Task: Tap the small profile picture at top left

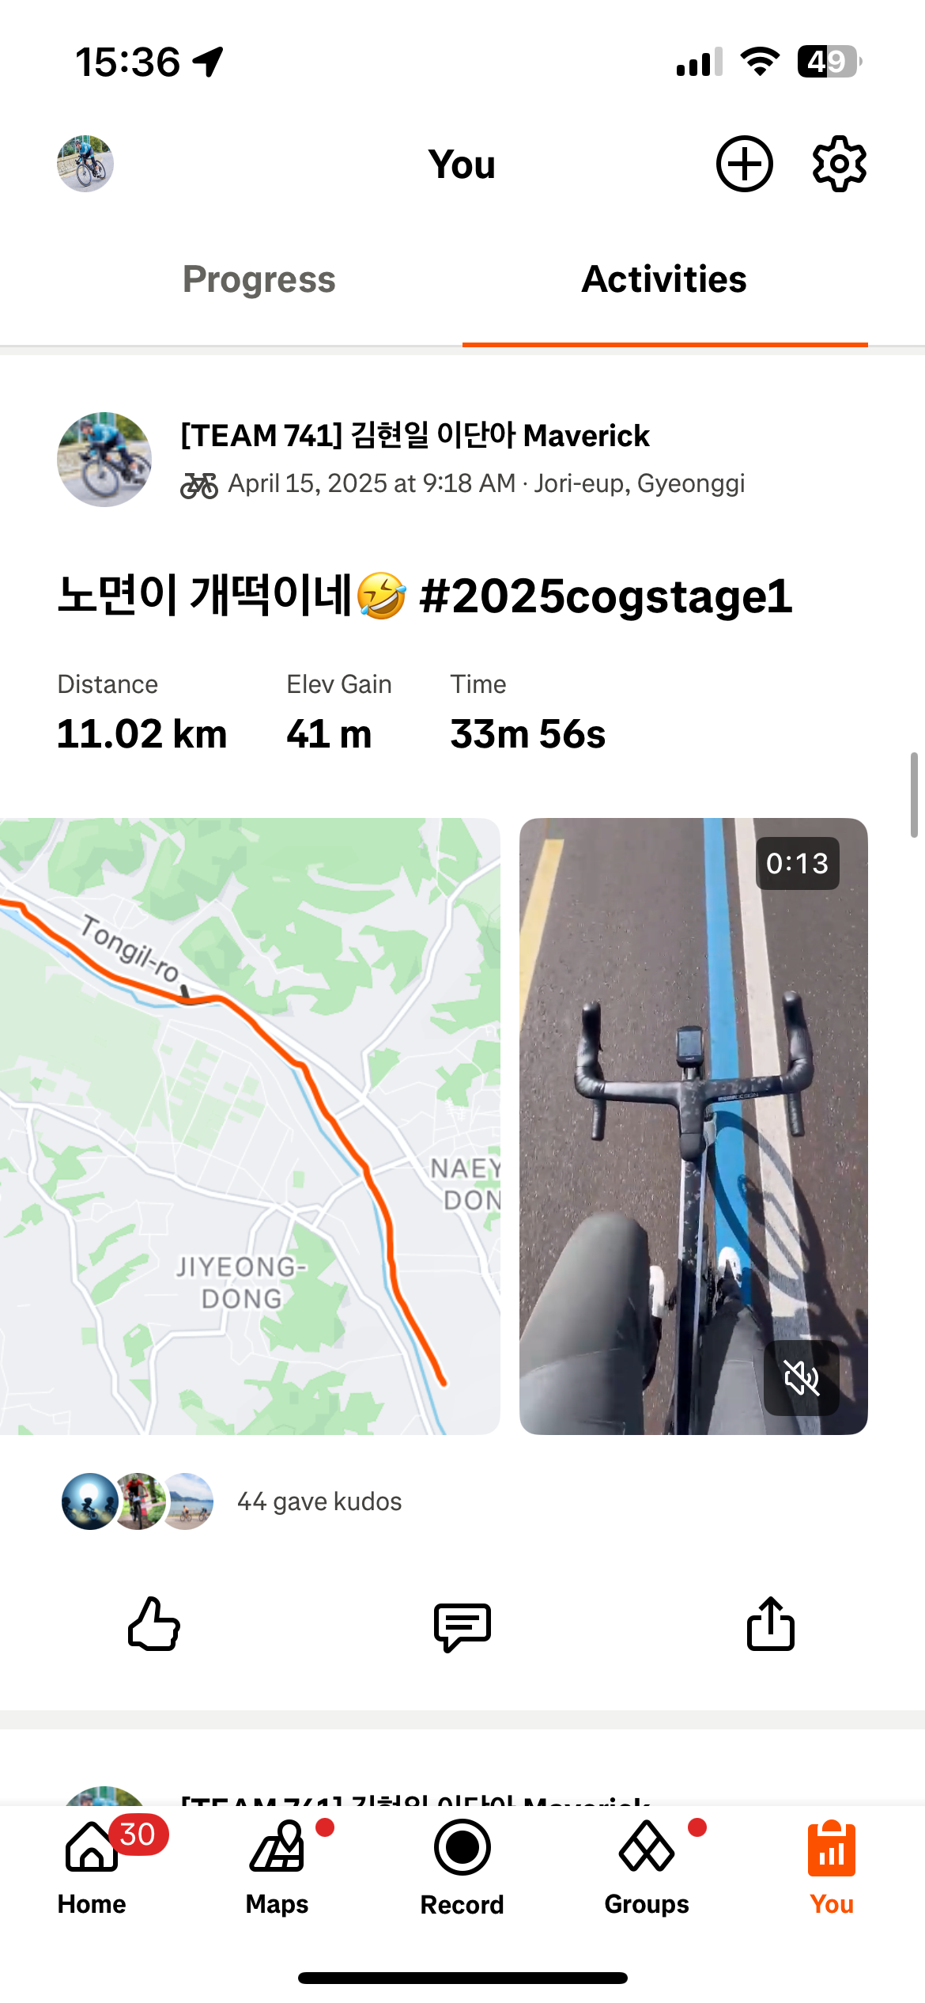Action: point(85,164)
